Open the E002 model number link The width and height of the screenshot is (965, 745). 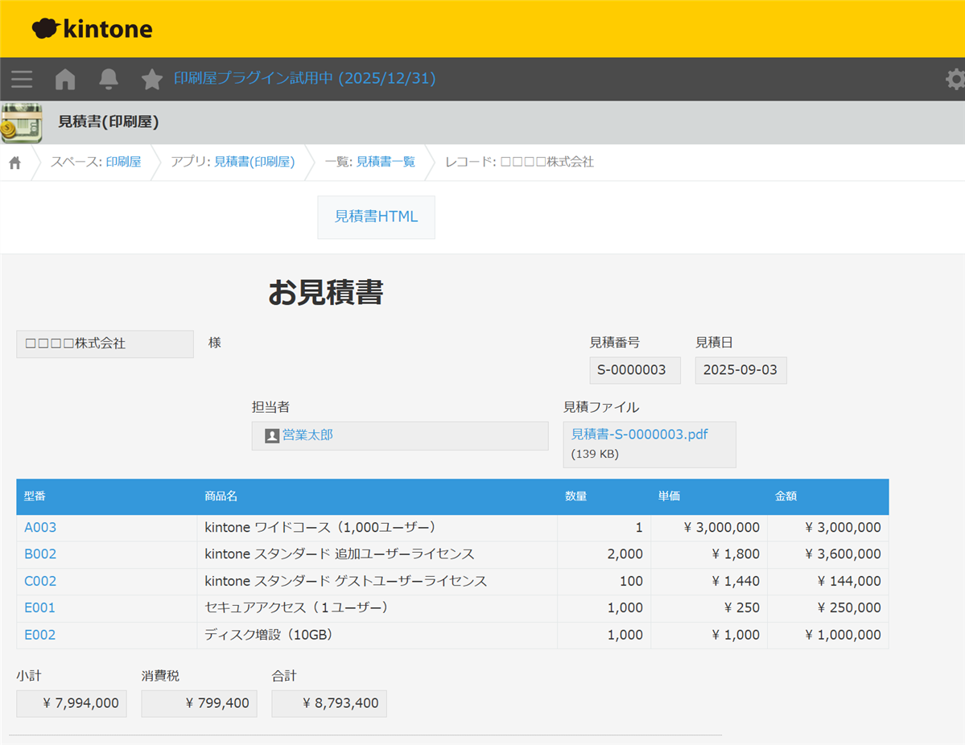pyautogui.click(x=40, y=635)
